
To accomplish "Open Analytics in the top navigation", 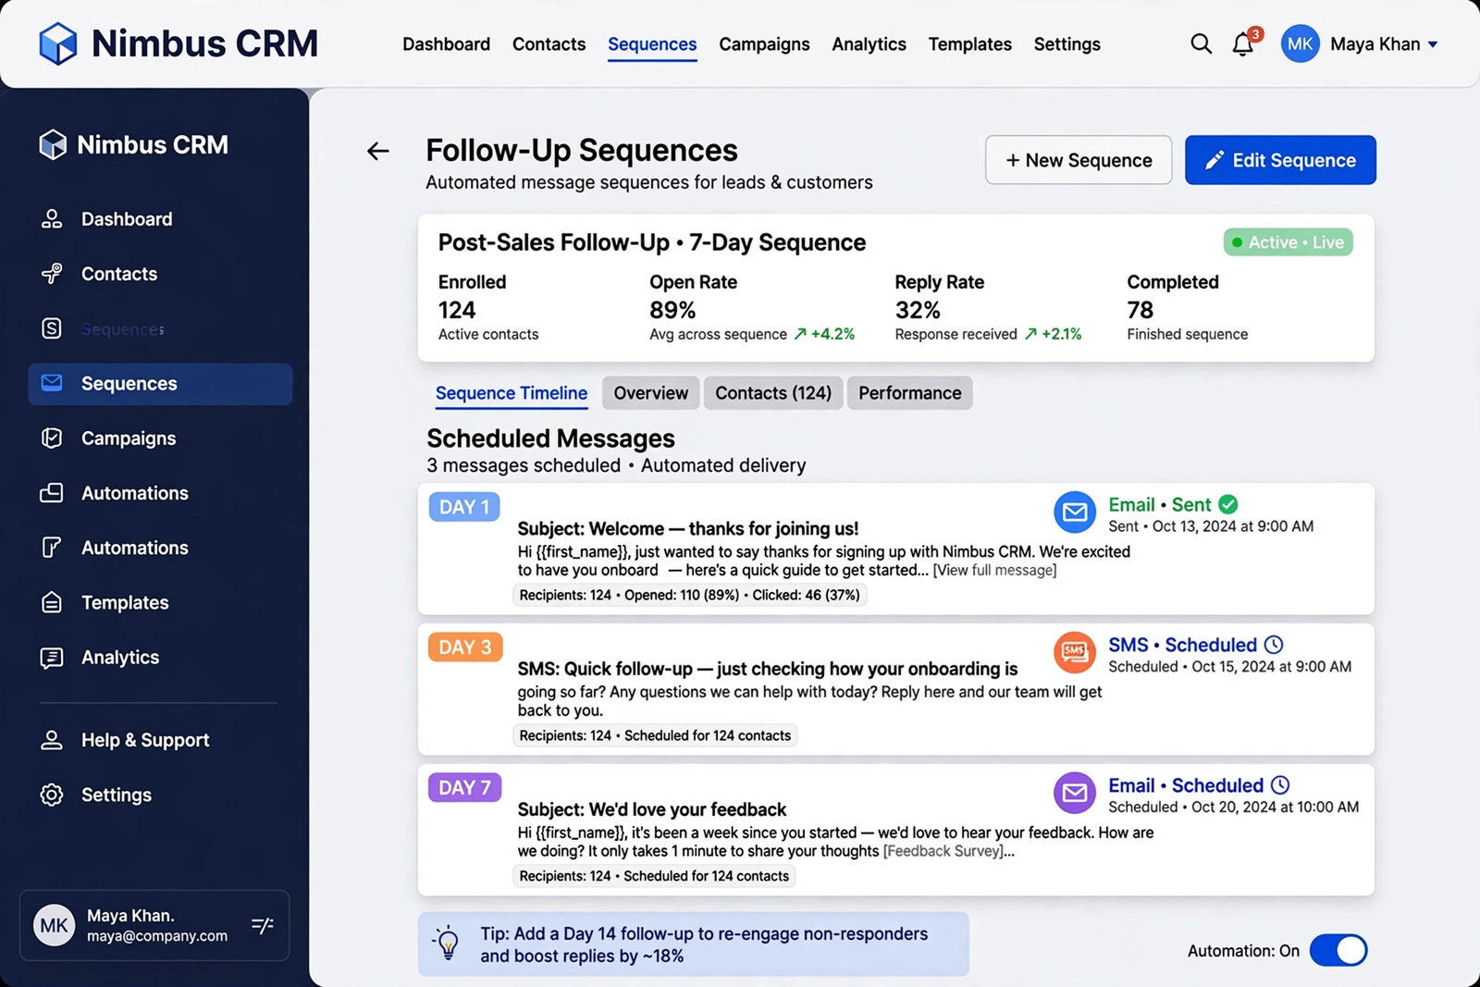I will click(x=869, y=44).
